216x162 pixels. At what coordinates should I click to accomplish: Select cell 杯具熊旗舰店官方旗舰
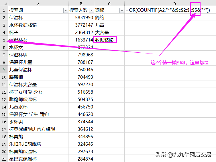38,129
